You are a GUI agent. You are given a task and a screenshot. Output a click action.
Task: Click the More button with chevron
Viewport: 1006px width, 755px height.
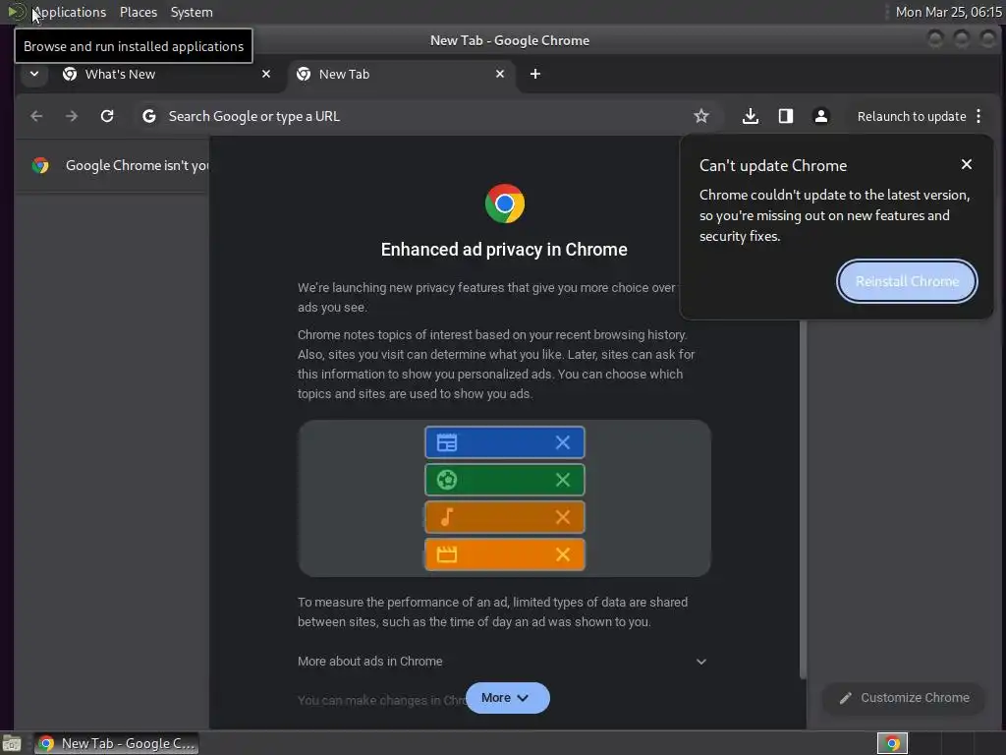click(508, 698)
